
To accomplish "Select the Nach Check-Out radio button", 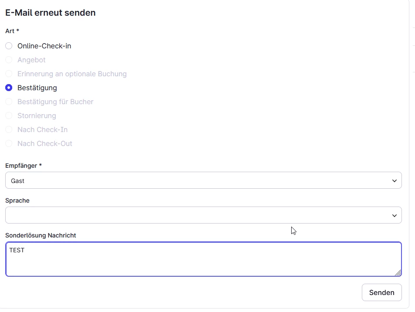I will 9,143.
